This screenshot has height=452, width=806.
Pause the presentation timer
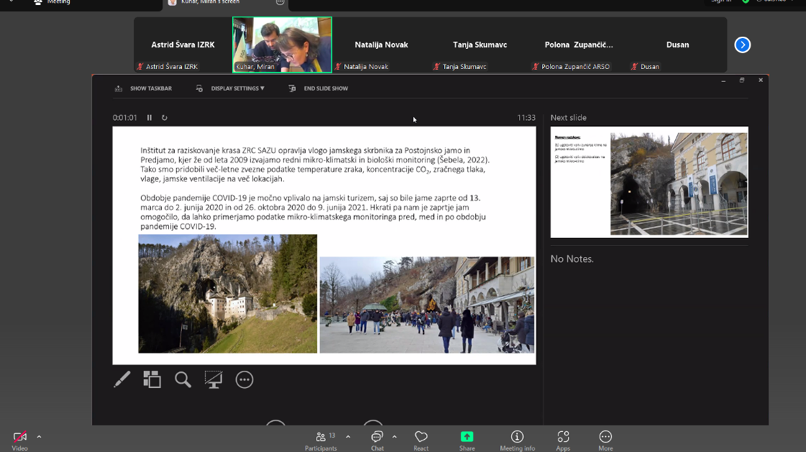(150, 117)
